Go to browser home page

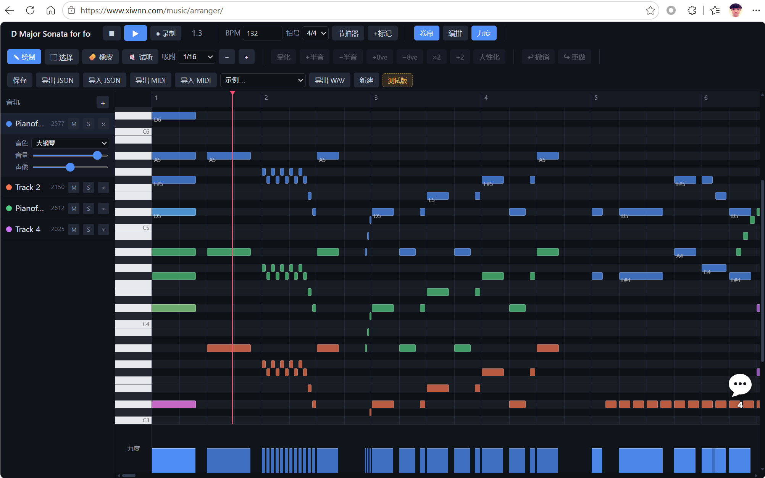(x=51, y=10)
